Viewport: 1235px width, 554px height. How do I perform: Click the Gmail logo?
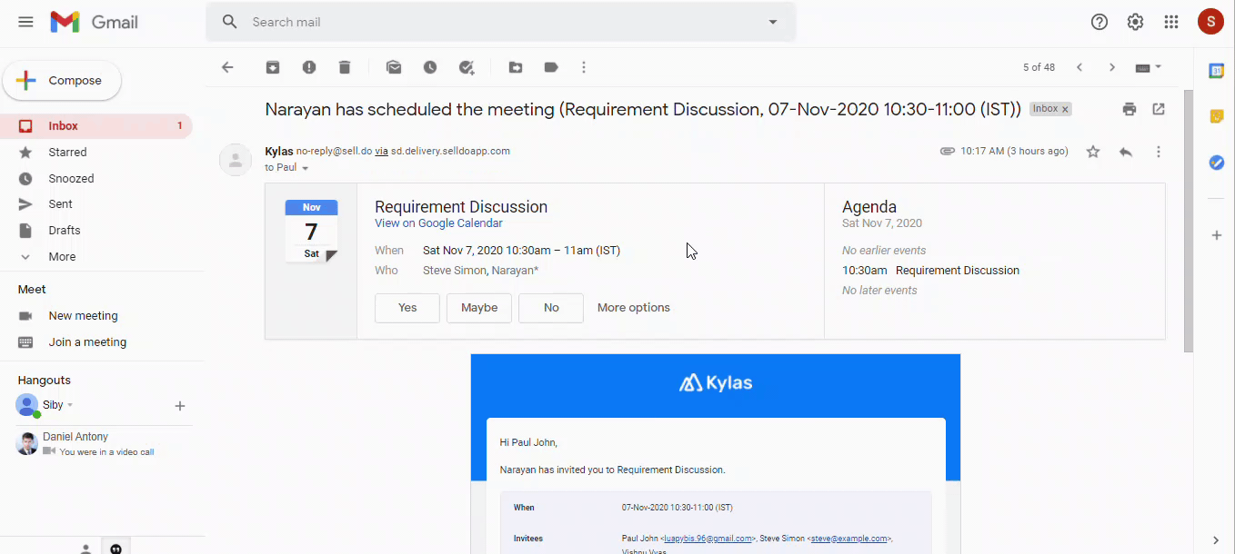click(x=95, y=22)
